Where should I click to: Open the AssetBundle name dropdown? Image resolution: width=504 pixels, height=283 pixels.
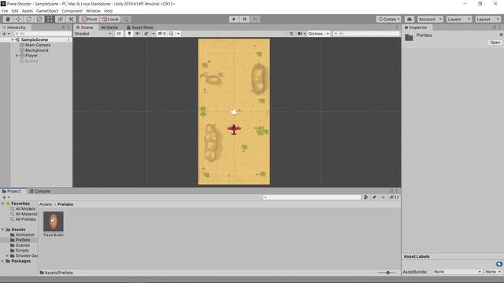tap(457, 272)
